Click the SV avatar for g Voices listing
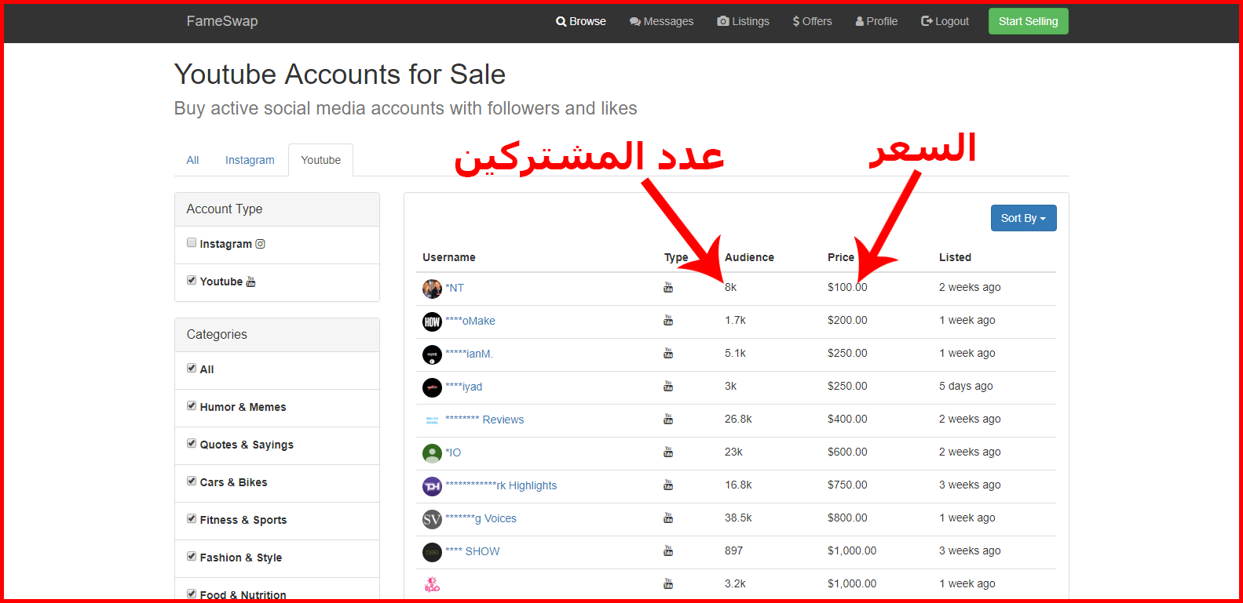 click(x=432, y=519)
